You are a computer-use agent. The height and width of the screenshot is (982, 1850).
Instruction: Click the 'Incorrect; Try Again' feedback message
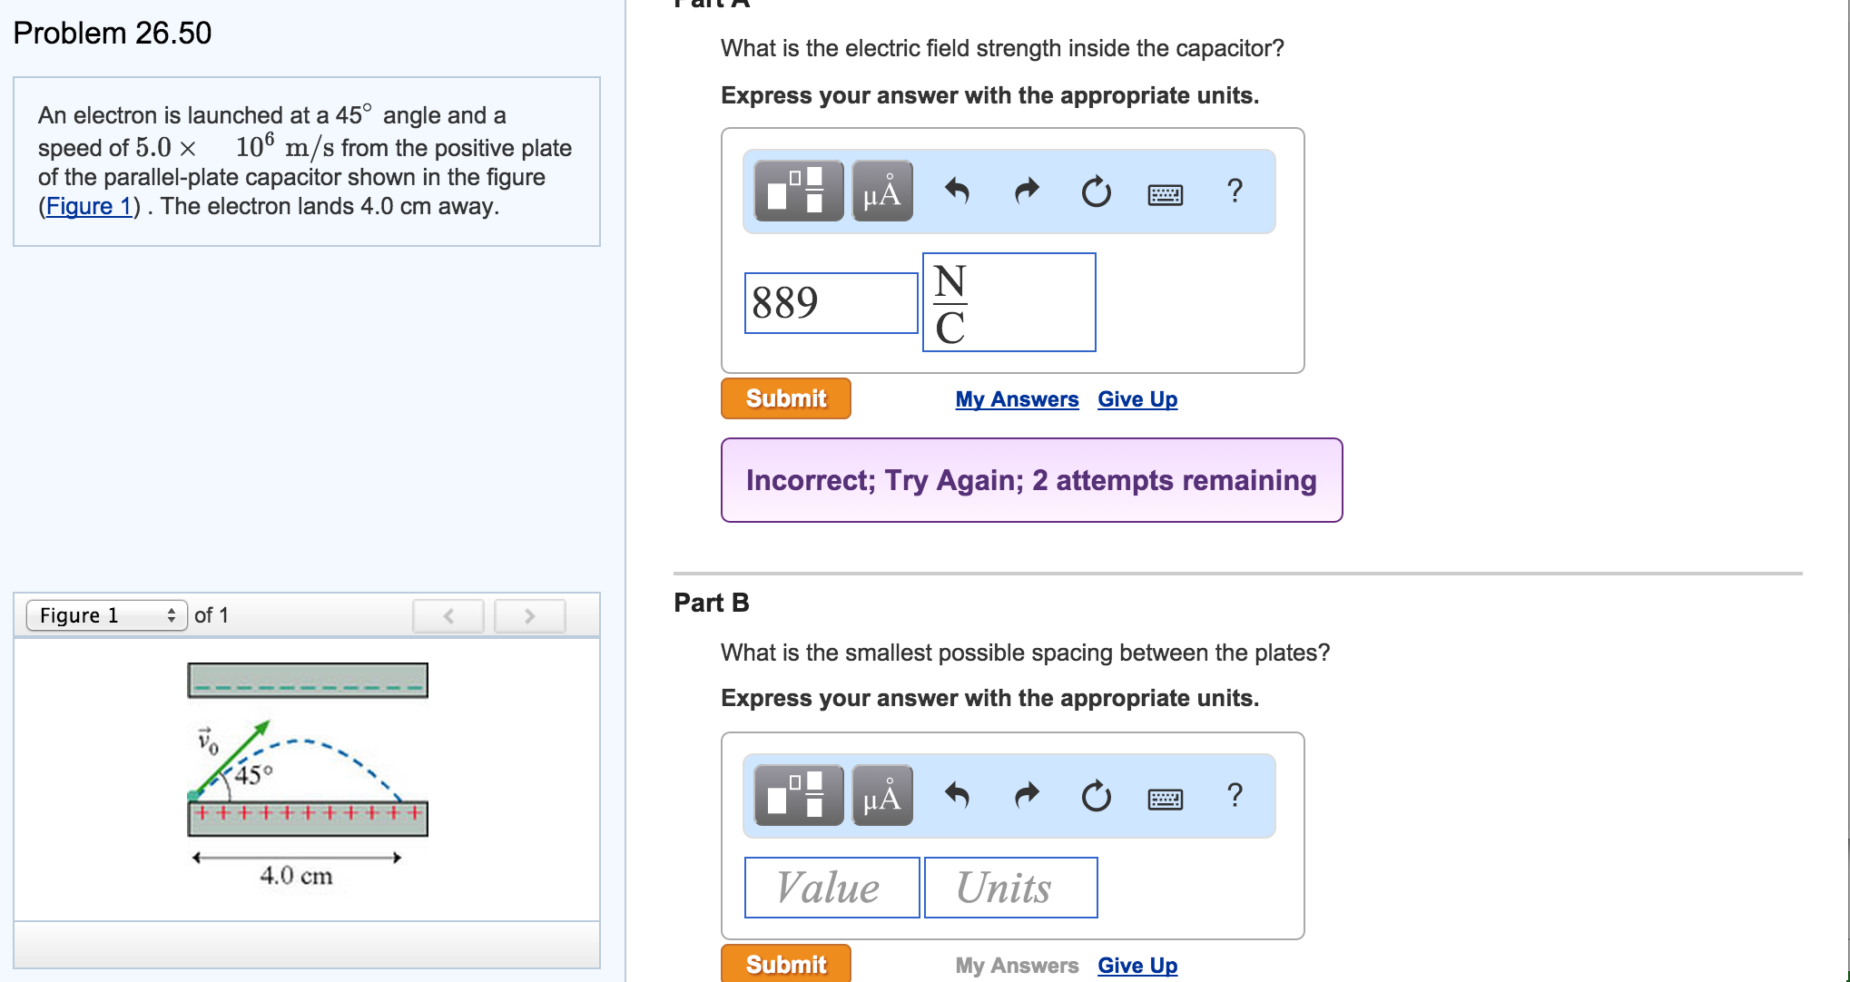coord(1031,480)
